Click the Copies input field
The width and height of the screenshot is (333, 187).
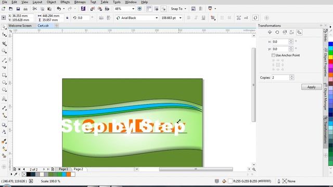(280, 77)
